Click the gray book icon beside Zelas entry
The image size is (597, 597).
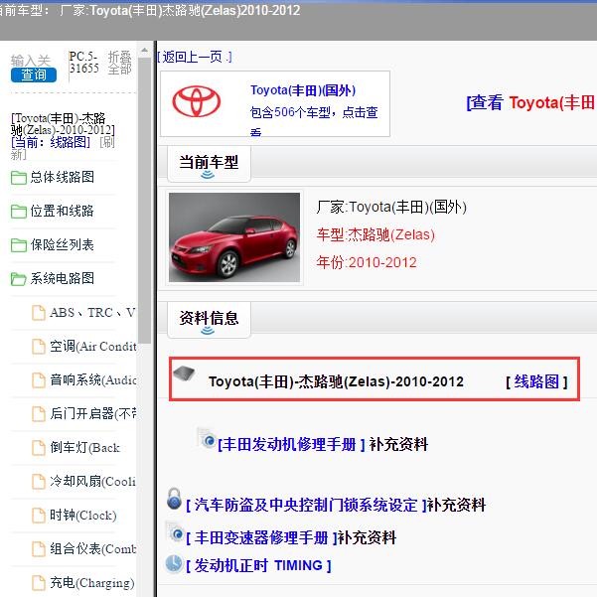(184, 373)
